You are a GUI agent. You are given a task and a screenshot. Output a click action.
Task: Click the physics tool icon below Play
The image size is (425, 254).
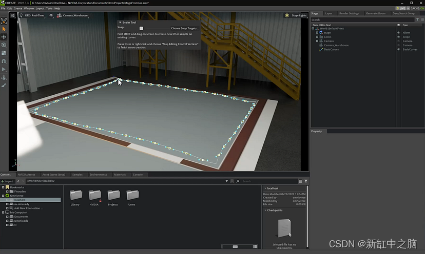coord(4,78)
